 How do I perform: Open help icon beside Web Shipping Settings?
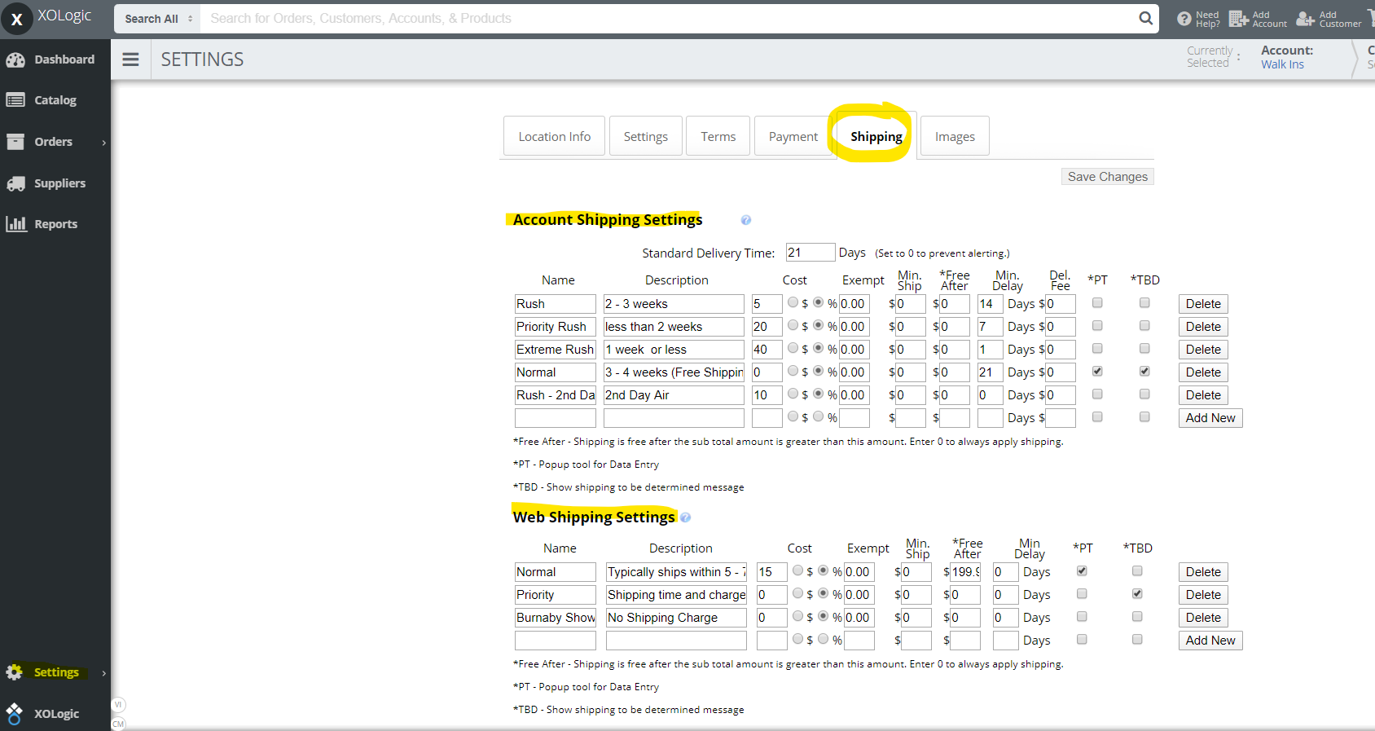click(685, 517)
